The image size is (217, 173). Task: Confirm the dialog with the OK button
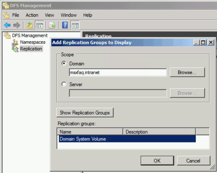coord(157,161)
